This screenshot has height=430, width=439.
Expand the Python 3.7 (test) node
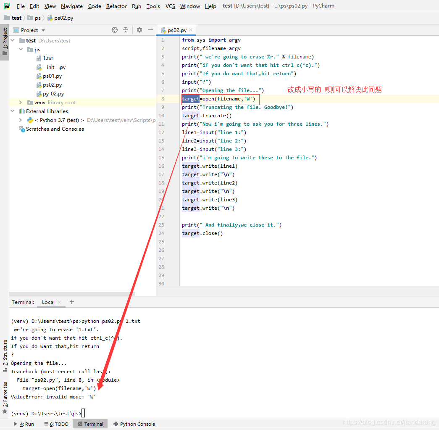click(x=21, y=120)
